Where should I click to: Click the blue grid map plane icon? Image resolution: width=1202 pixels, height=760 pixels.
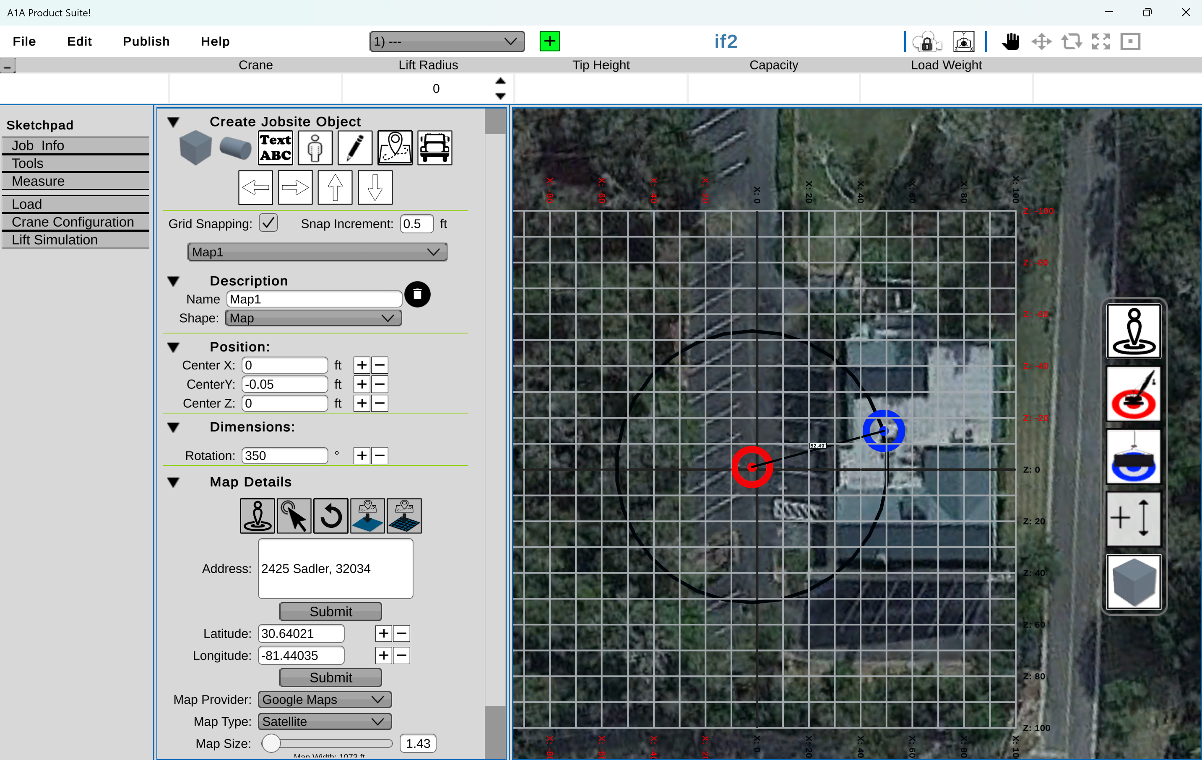pyautogui.click(x=404, y=516)
